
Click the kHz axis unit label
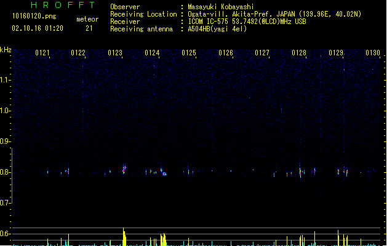pyautogui.click(x=6, y=50)
